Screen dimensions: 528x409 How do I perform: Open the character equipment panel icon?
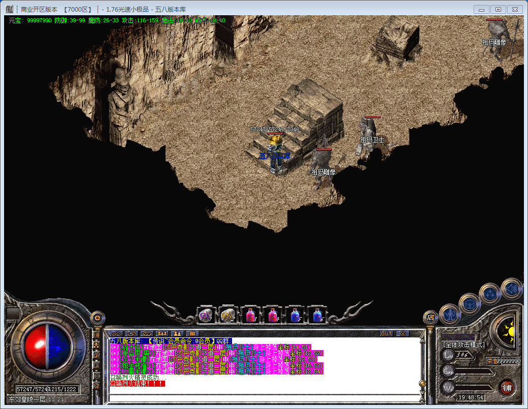click(x=449, y=314)
